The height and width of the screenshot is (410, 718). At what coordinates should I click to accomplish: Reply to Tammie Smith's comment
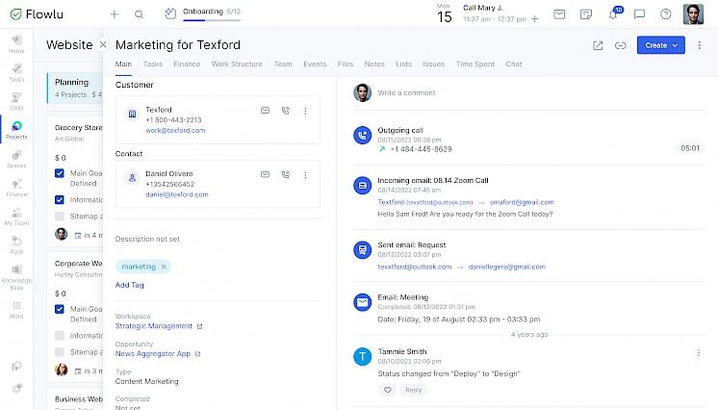[x=413, y=390]
